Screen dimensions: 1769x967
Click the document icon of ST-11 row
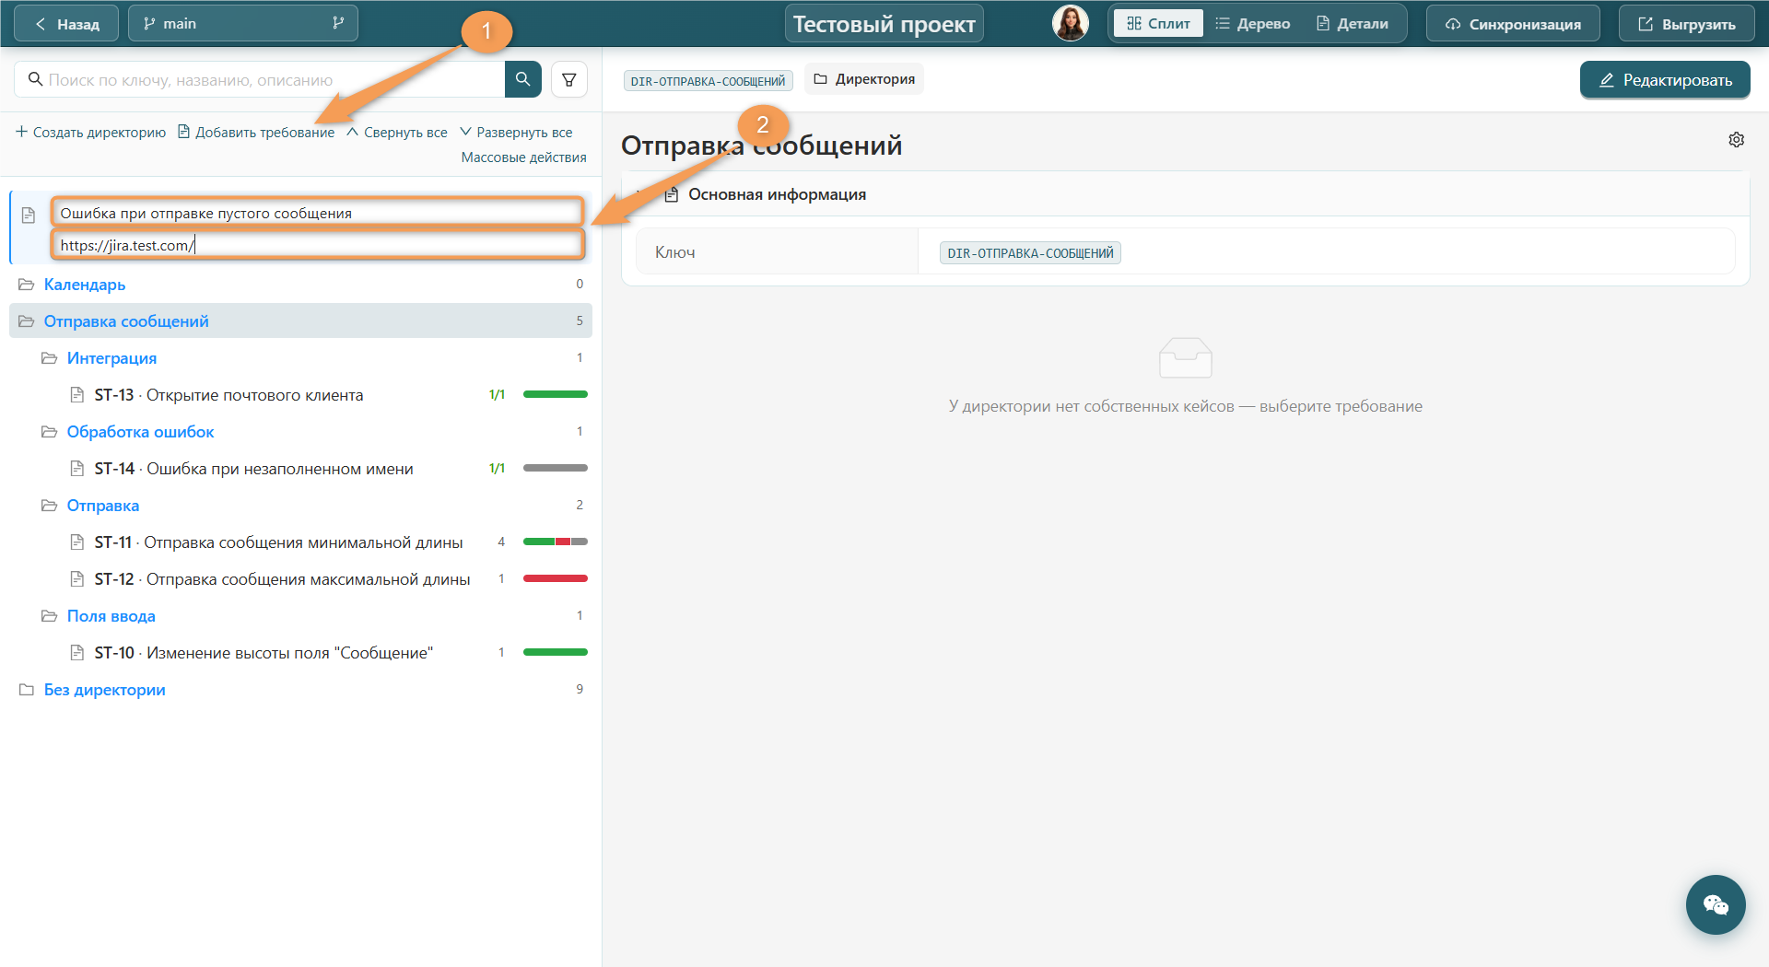77,542
